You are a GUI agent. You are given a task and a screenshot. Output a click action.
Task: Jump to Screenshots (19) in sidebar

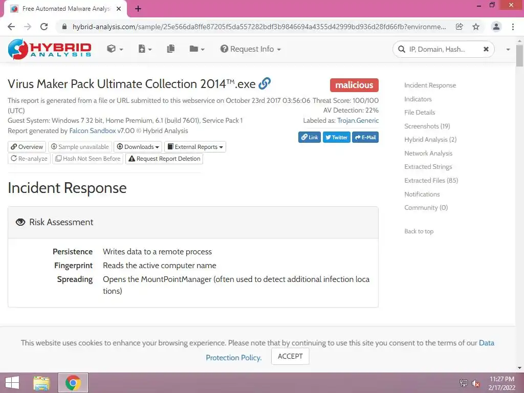point(427,126)
